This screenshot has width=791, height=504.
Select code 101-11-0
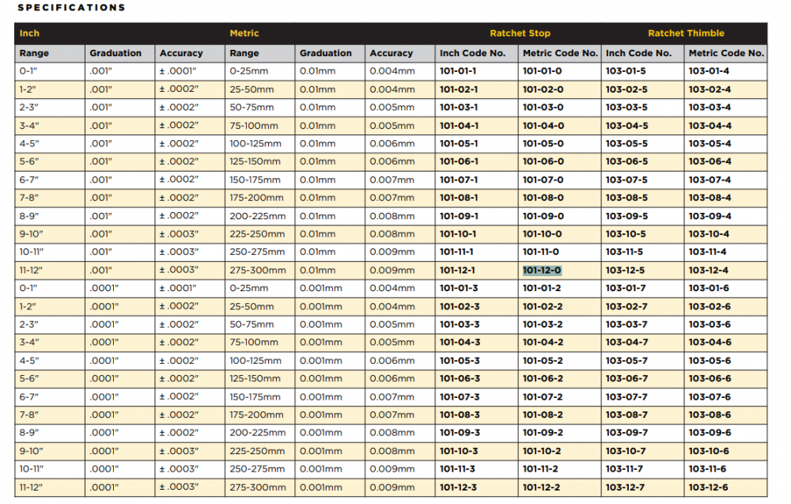coord(541,252)
